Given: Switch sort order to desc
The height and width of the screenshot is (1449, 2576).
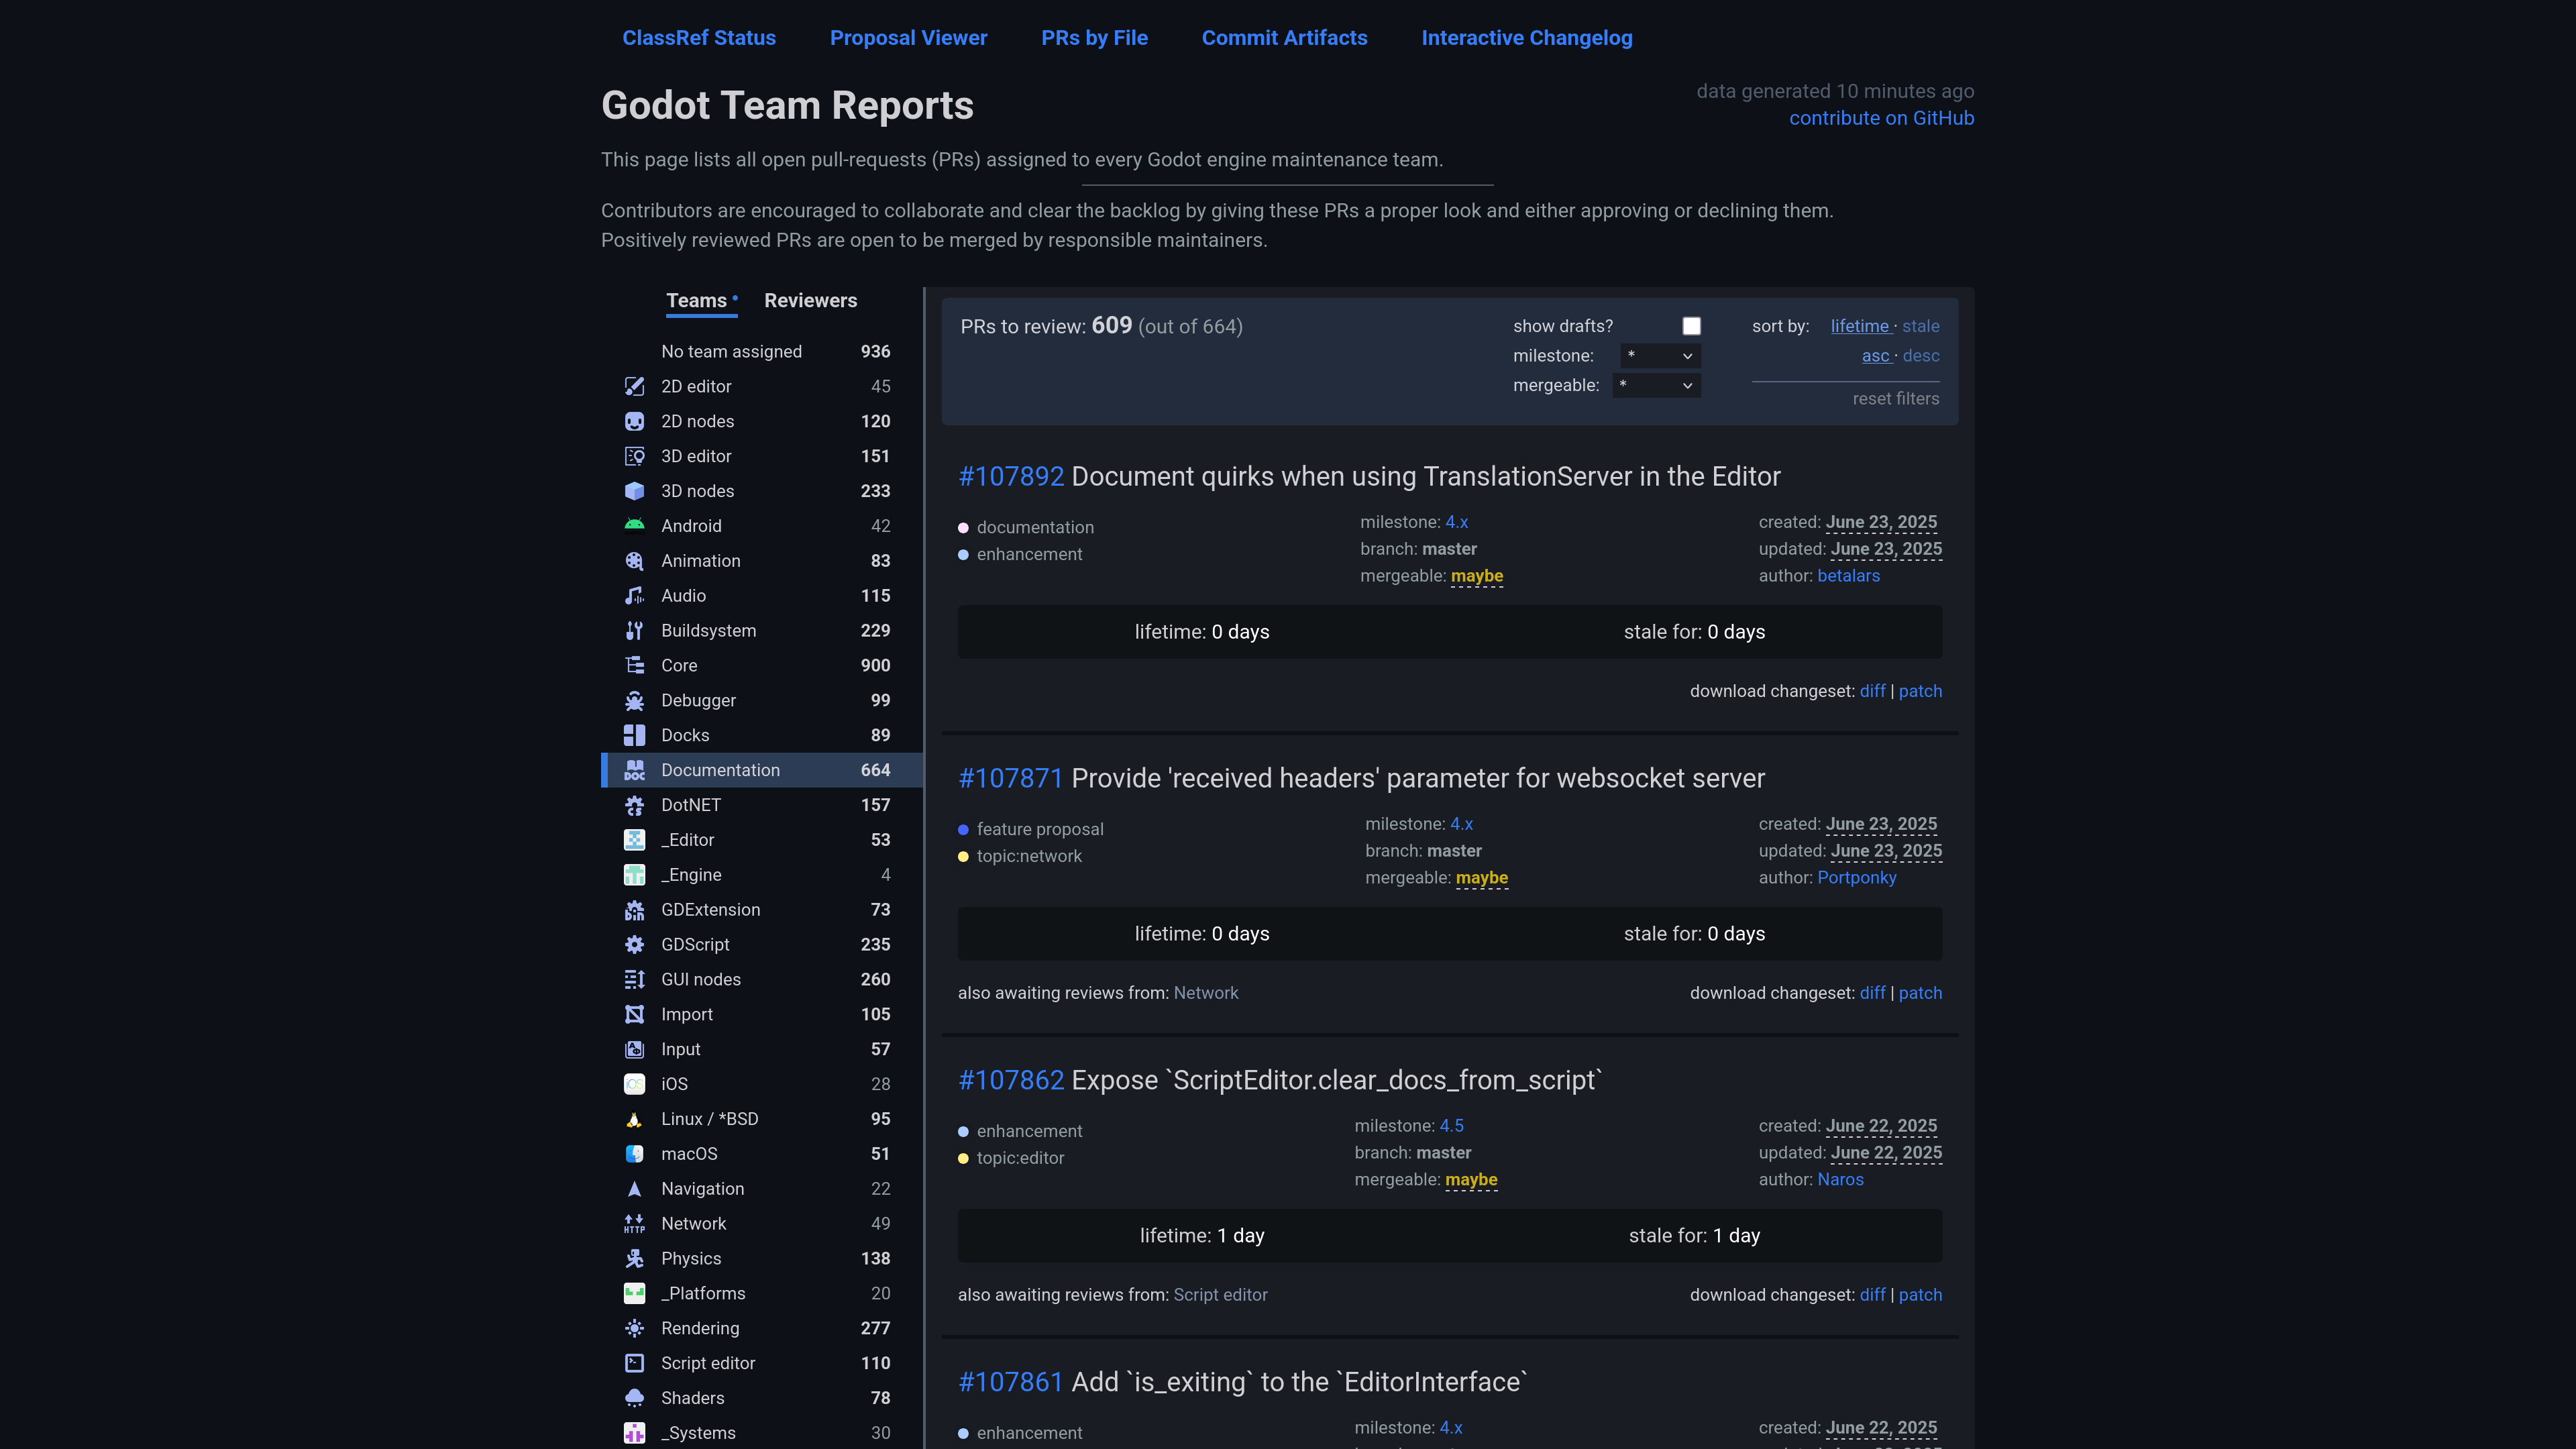Looking at the screenshot, I should 1920,355.
